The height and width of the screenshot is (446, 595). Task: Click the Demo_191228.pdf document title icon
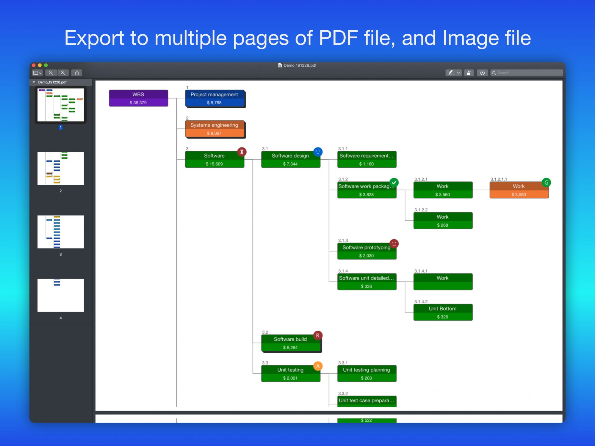pyautogui.click(x=280, y=65)
